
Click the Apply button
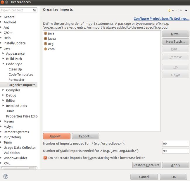(x=175, y=165)
